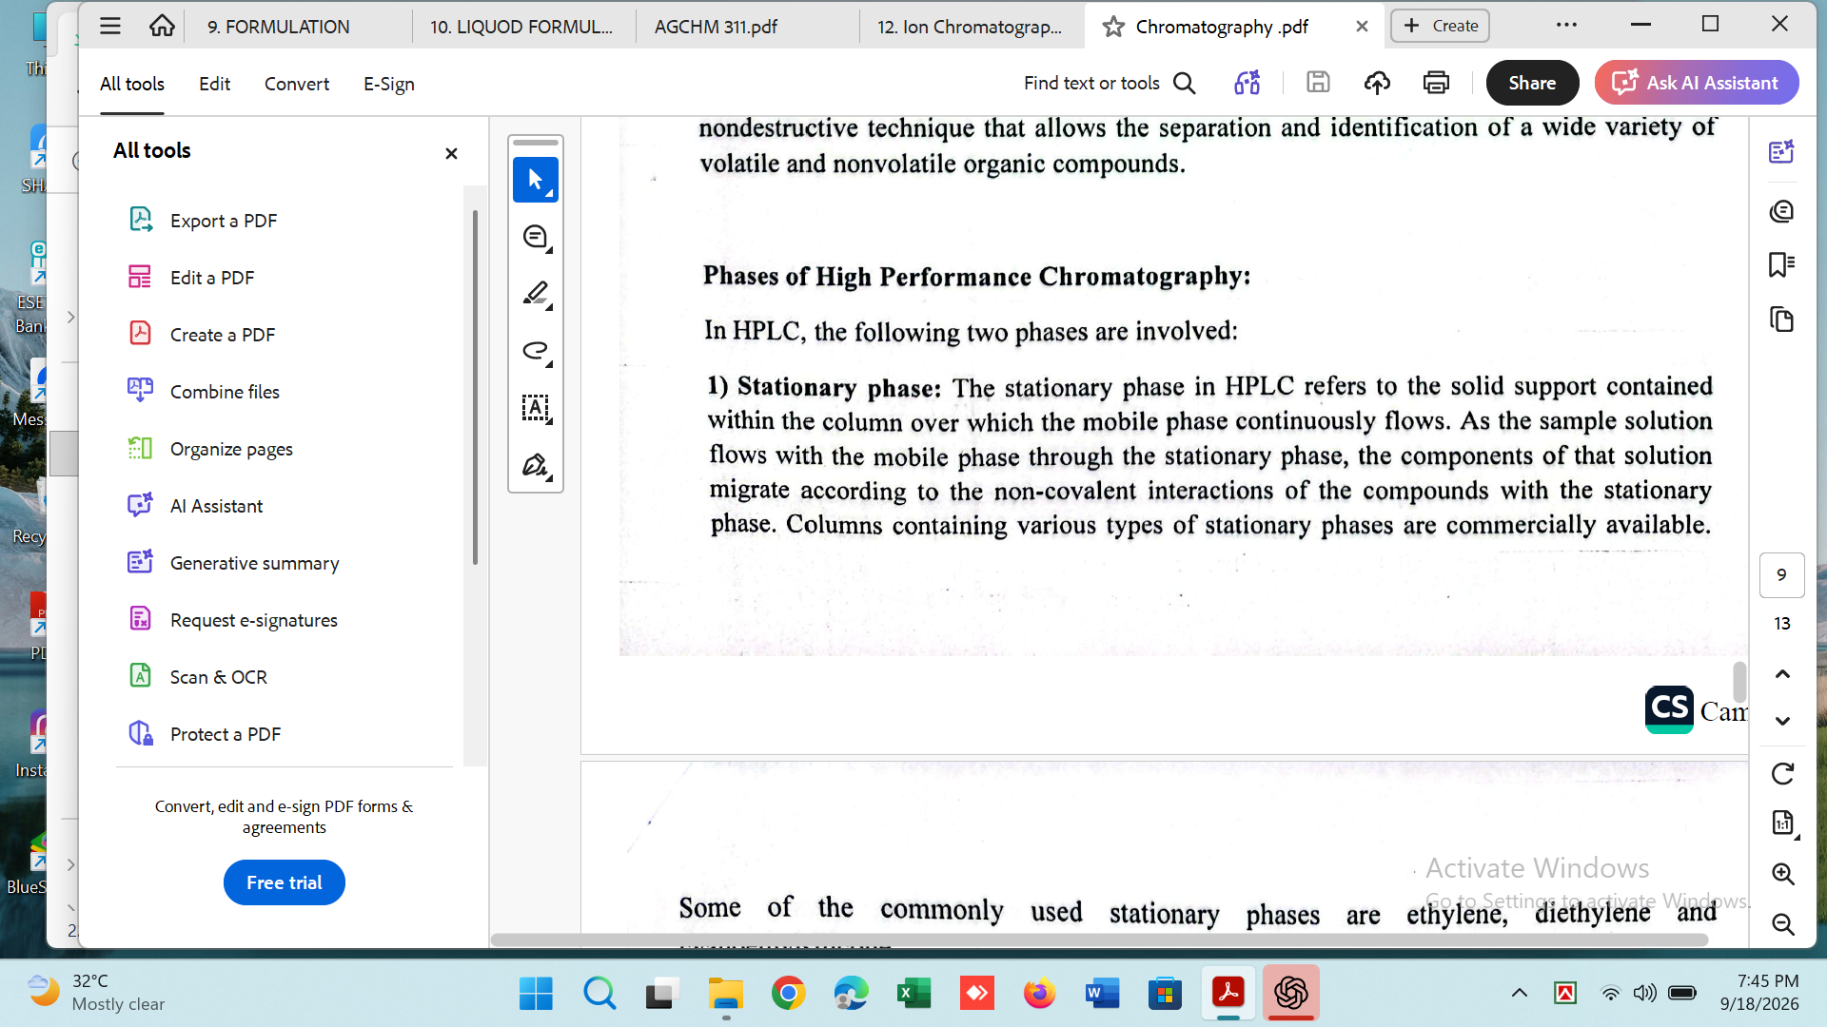1827x1027 pixels.
Task: Open the bookmarks panel icon
Action: tap(1781, 264)
